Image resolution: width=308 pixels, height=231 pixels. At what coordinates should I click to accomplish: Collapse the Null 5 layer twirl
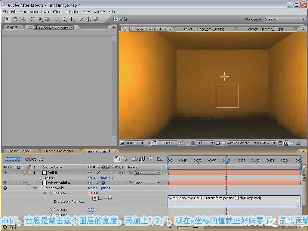(25, 173)
